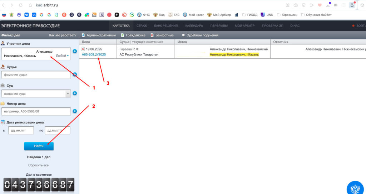Click the plus icon beside the judge field
Image resolution: width=366 pixels, height=194 pixels.
(75, 74)
